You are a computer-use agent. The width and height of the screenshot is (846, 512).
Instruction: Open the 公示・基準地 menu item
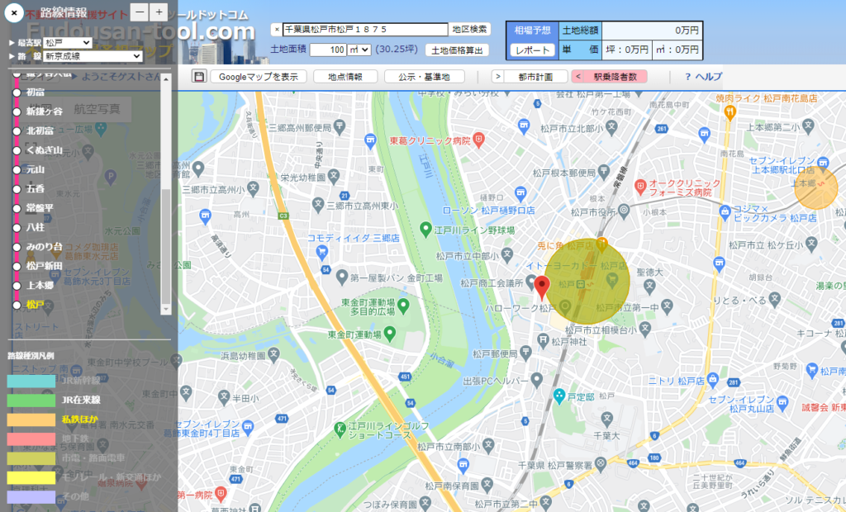pyautogui.click(x=424, y=77)
